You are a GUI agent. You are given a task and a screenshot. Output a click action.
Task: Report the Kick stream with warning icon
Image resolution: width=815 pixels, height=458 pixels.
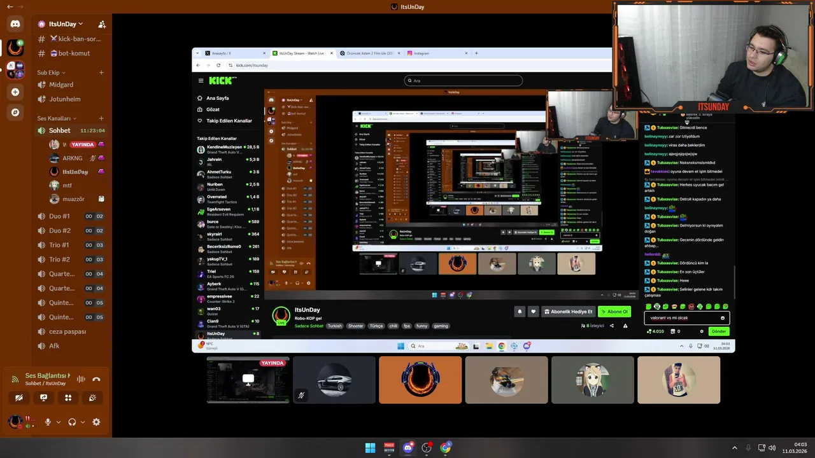[x=625, y=326]
